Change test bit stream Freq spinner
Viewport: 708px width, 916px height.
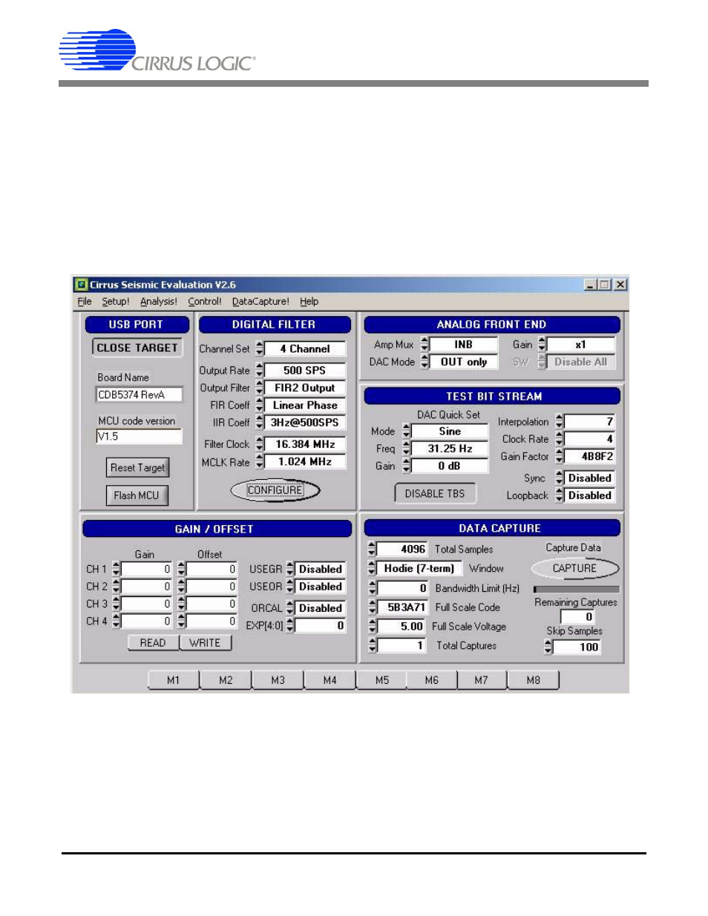point(407,449)
